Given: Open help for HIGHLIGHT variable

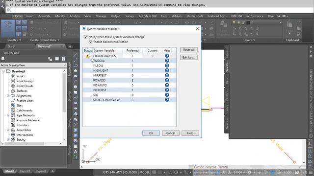Looking at the screenshot, I should (x=167, y=70).
